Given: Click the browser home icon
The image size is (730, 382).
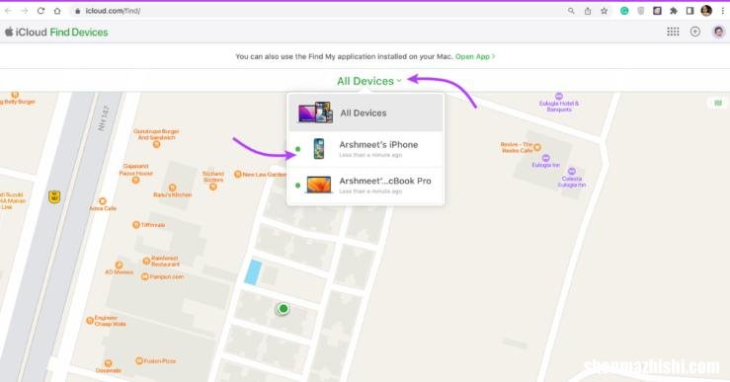Looking at the screenshot, I should coord(56,11).
